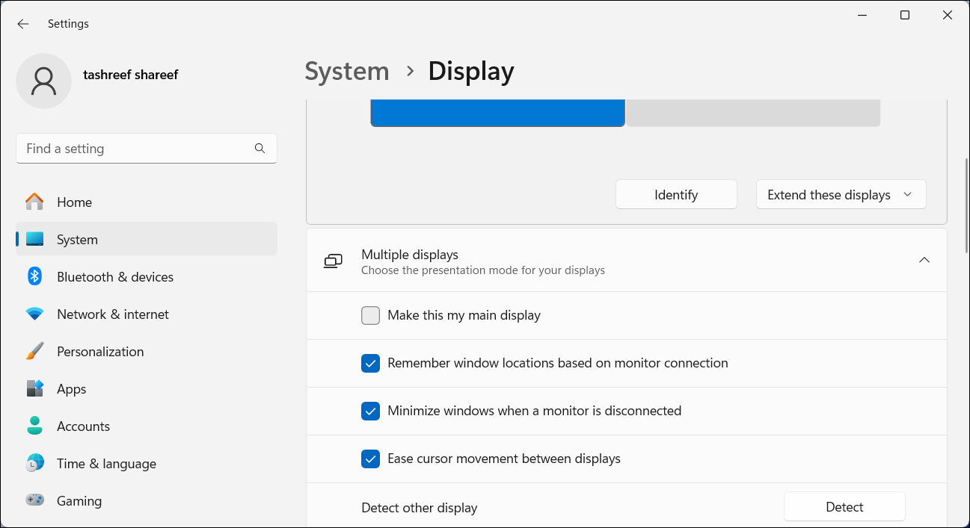Click System in the breadcrumb navigation
Image resolution: width=970 pixels, height=528 pixels.
tap(346, 71)
